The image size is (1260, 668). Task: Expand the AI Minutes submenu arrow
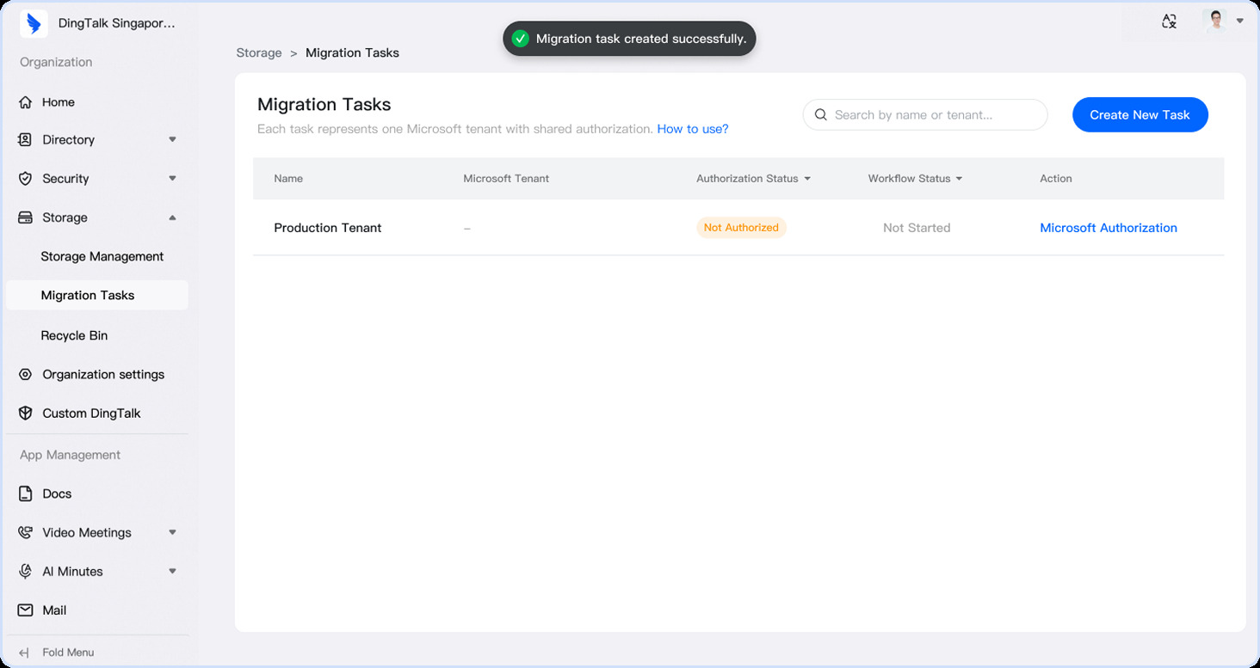pos(172,572)
